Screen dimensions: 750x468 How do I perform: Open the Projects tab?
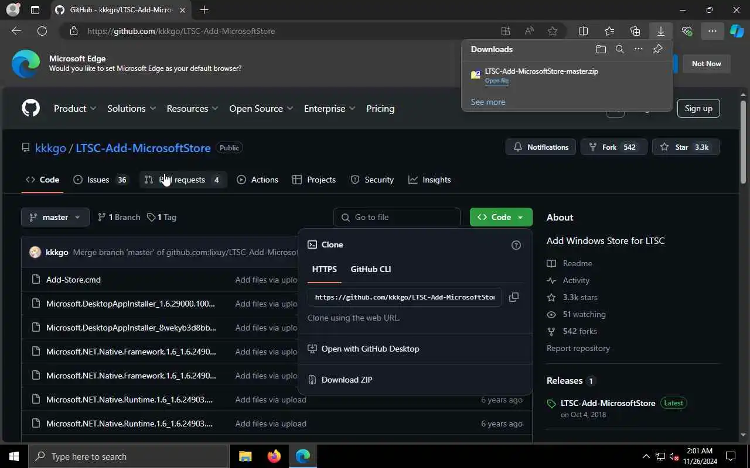(x=314, y=180)
